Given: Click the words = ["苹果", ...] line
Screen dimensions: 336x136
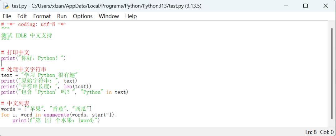Looking at the screenshot, I should click(x=46, y=109).
